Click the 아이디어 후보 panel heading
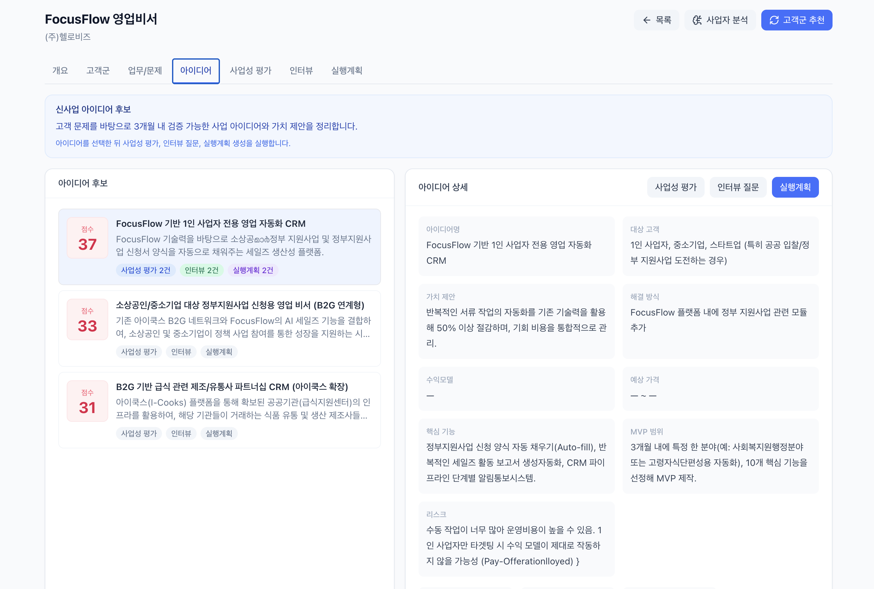Viewport: 874px width, 589px height. [x=83, y=183]
